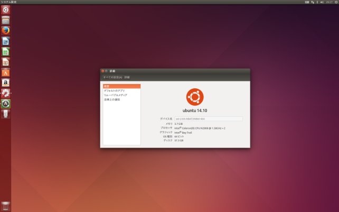Click the システム設定 title in top panel
The image size is (339, 212).
pyautogui.click(x=8, y=2)
